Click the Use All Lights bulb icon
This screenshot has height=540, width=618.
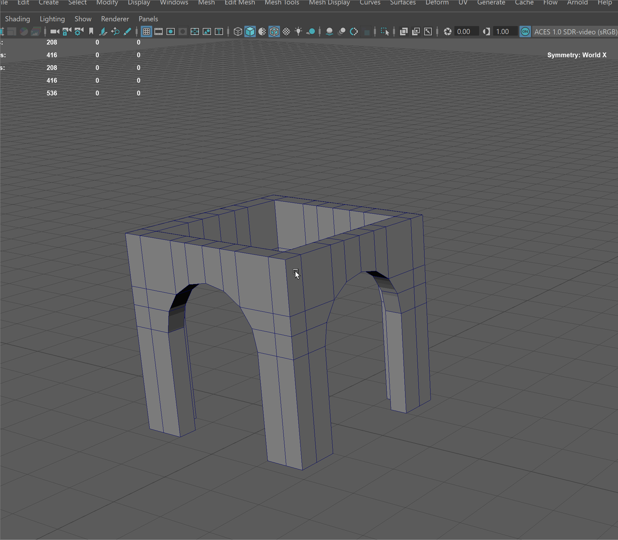pos(298,31)
